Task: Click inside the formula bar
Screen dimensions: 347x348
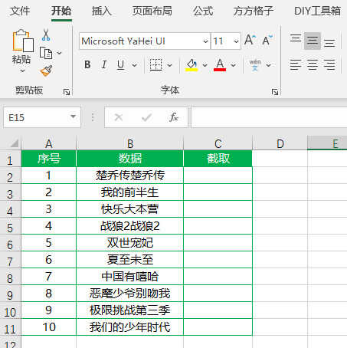Action: (x=269, y=117)
